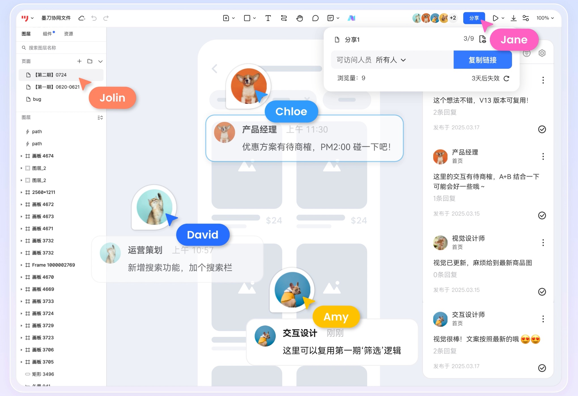Click the blue 分享 share button
Viewport: 578px width, 396px height.
[x=474, y=18]
